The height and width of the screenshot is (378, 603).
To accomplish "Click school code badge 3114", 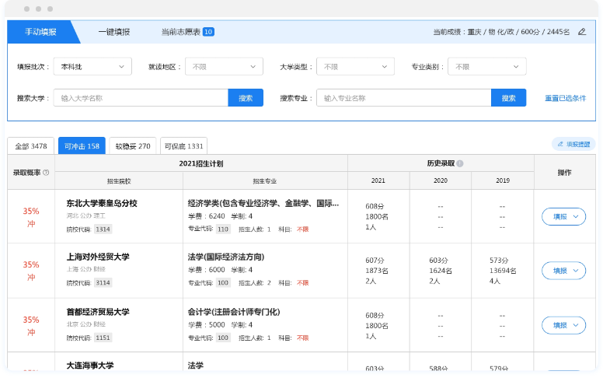I will (103, 283).
